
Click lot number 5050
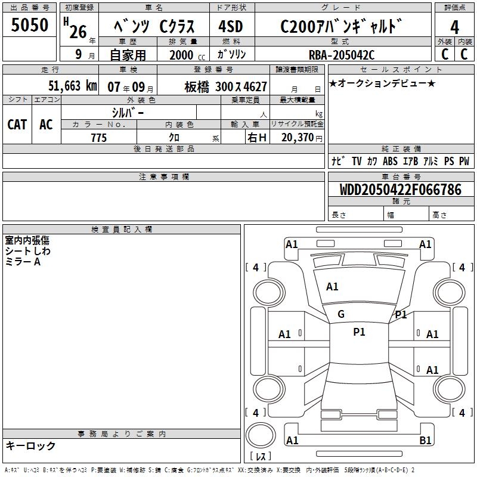tap(30, 26)
